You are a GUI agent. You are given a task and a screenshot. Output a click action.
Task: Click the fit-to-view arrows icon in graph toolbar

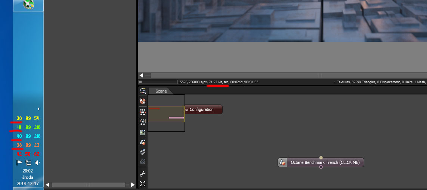click(142, 183)
